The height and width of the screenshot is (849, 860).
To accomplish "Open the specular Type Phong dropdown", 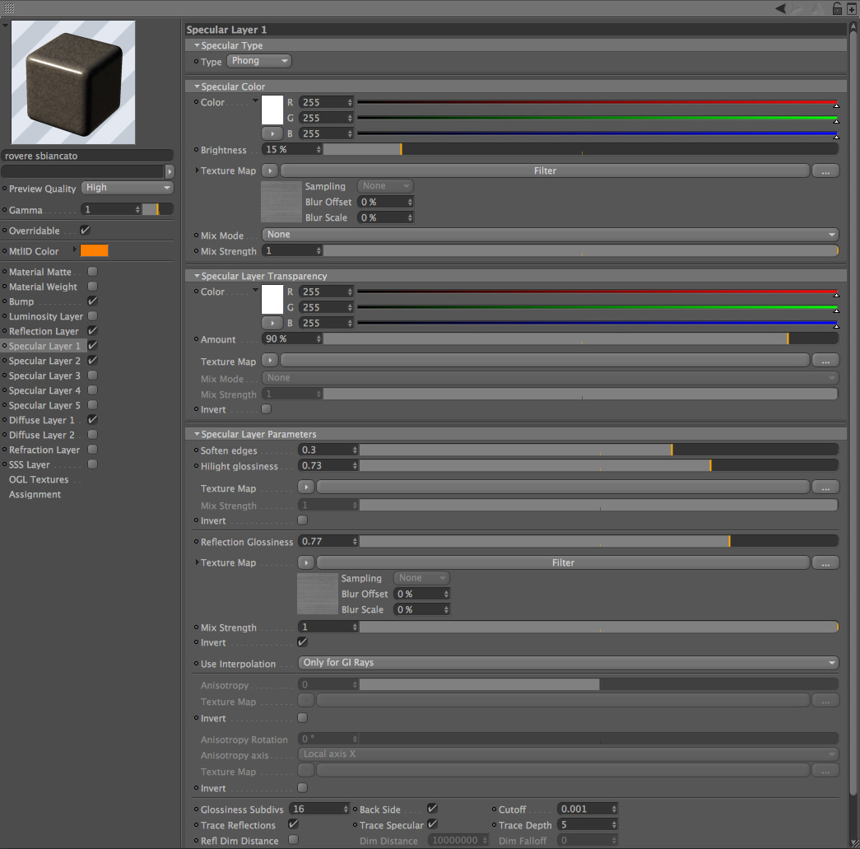I will pyautogui.click(x=259, y=61).
